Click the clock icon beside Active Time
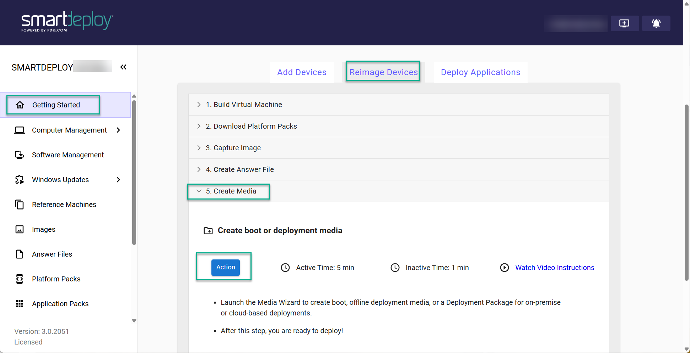 (x=285, y=268)
